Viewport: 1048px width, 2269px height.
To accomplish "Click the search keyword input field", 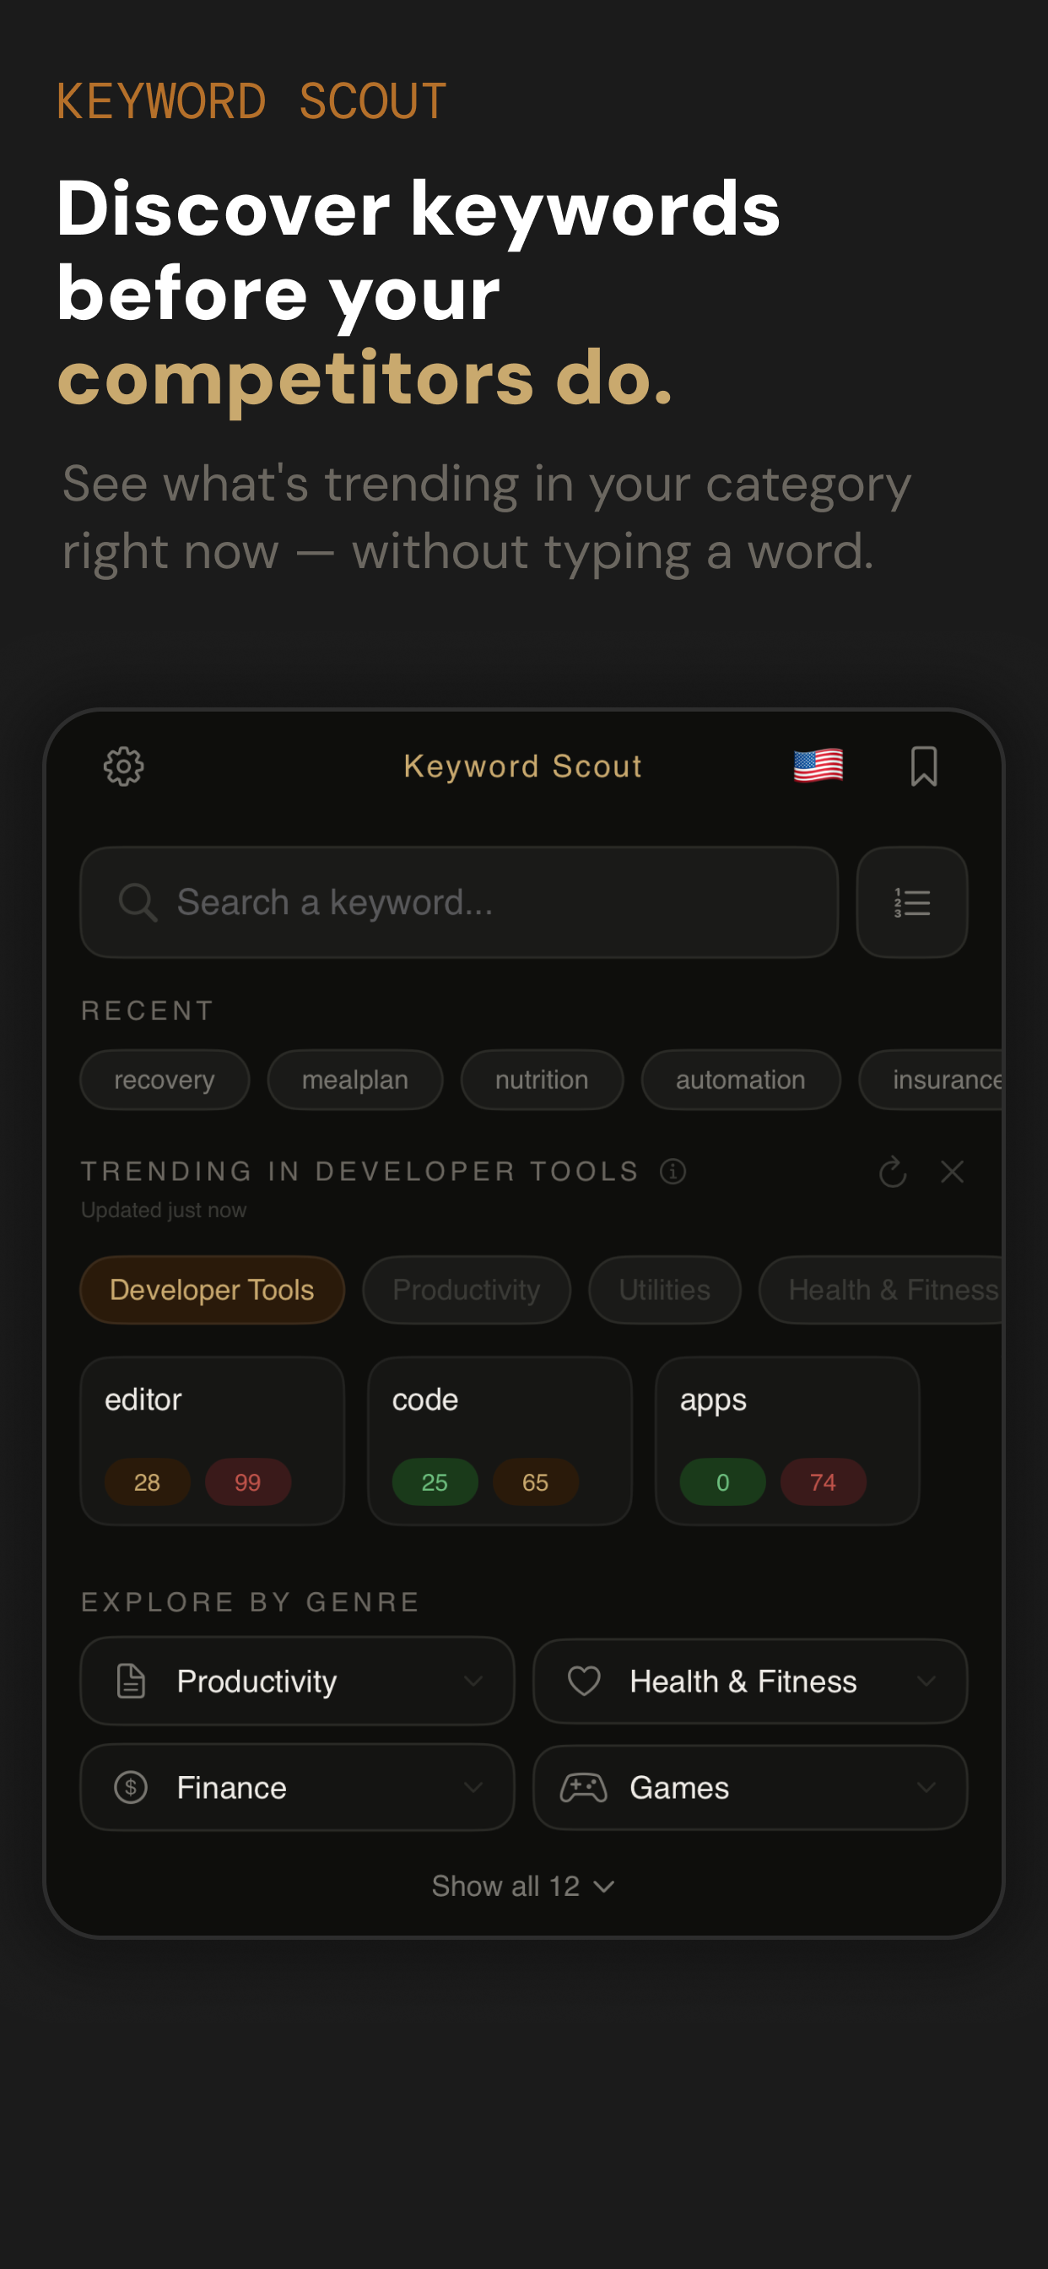I will [458, 901].
